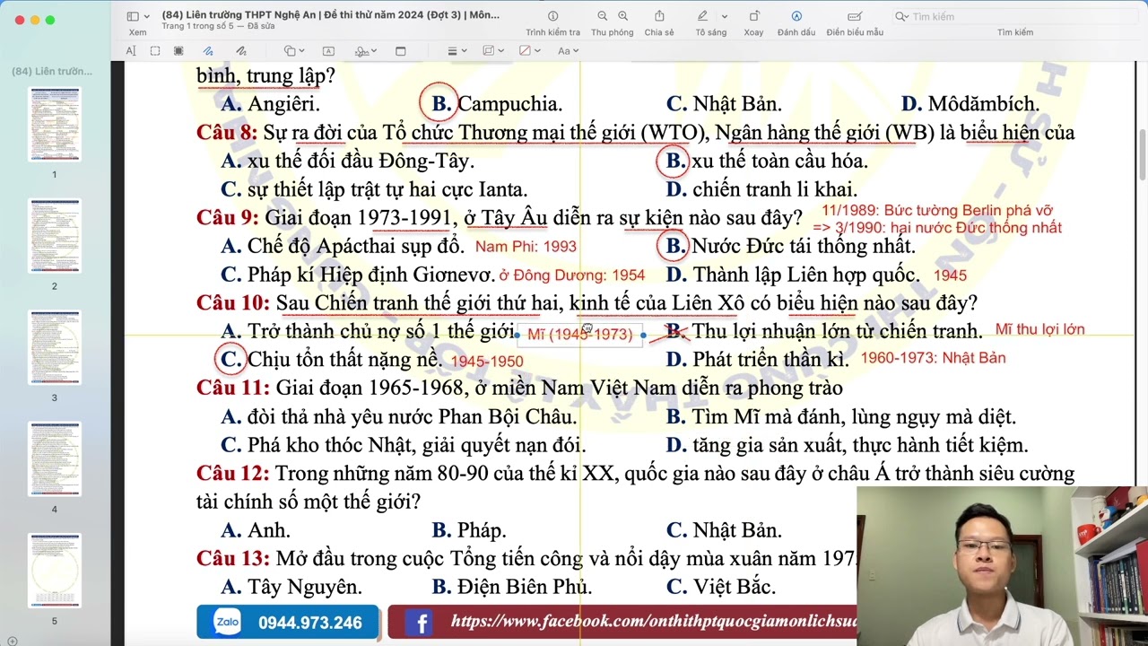1148x646 pixels.
Task: Open the Signature dropdown
Action: 366,51
